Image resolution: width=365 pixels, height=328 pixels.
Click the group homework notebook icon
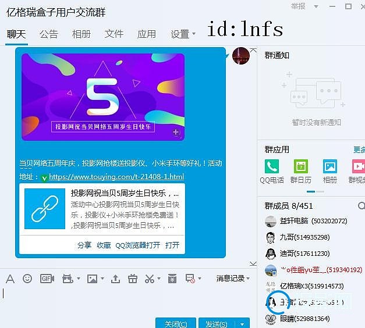pyautogui.click(x=172, y=279)
